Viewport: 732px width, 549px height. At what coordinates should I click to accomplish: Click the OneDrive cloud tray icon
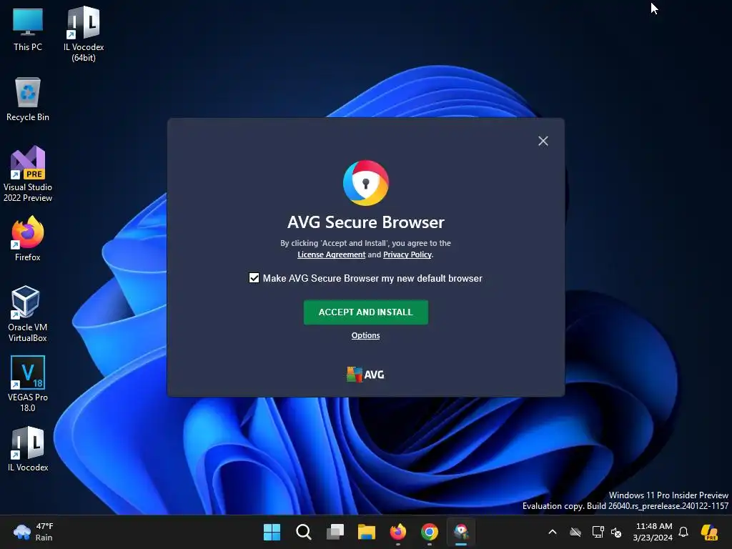pyautogui.click(x=575, y=532)
